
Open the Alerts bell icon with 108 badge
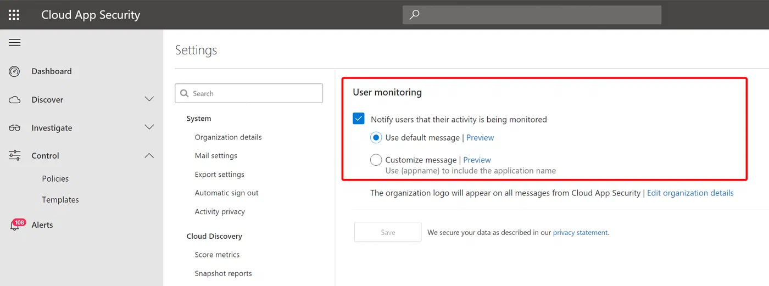pyautogui.click(x=16, y=225)
